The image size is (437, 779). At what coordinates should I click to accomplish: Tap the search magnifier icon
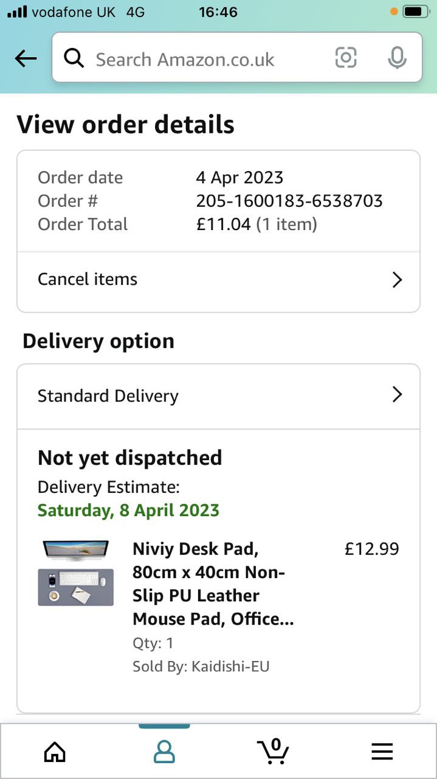click(x=74, y=58)
